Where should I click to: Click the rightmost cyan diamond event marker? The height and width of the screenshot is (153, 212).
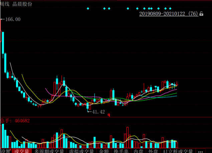170,9
